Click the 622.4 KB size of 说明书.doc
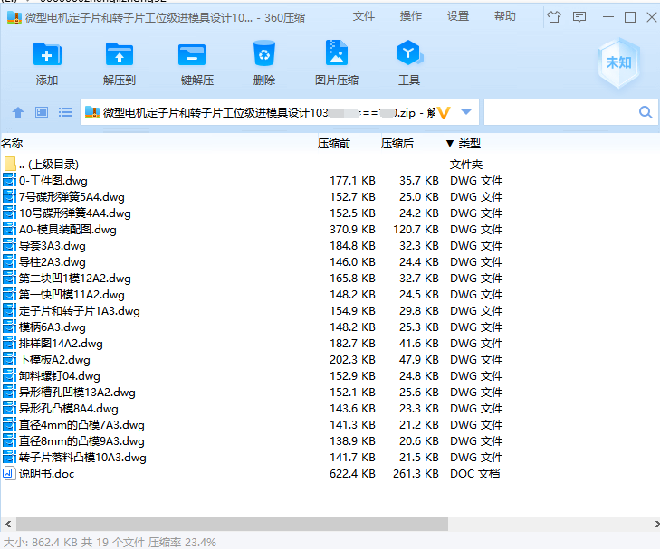The height and width of the screenshot is (549, 660). 352,474
